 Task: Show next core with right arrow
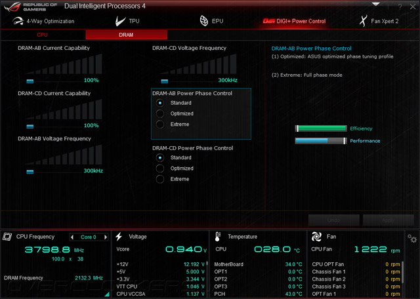click(x=106, y=237)
